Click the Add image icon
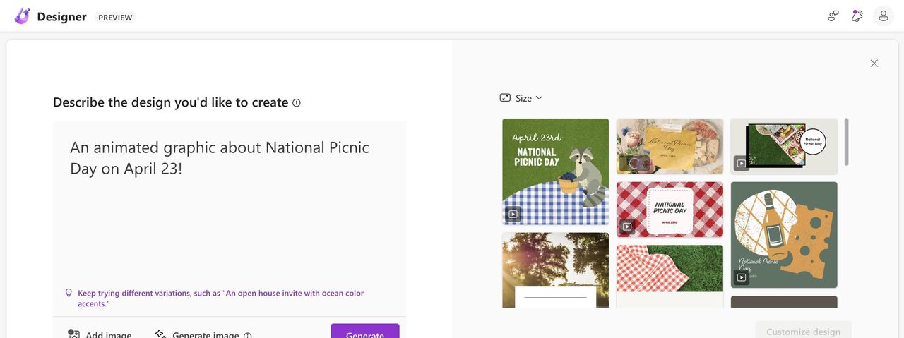The width and height of the screenshot is (904, 338). (73, 334)
